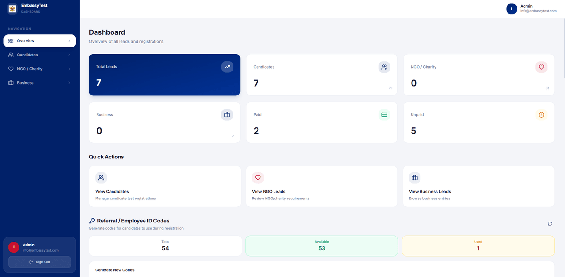Refresh the referral codes list
The width and height of the screenshot is (565, 277).
[549, 224]
